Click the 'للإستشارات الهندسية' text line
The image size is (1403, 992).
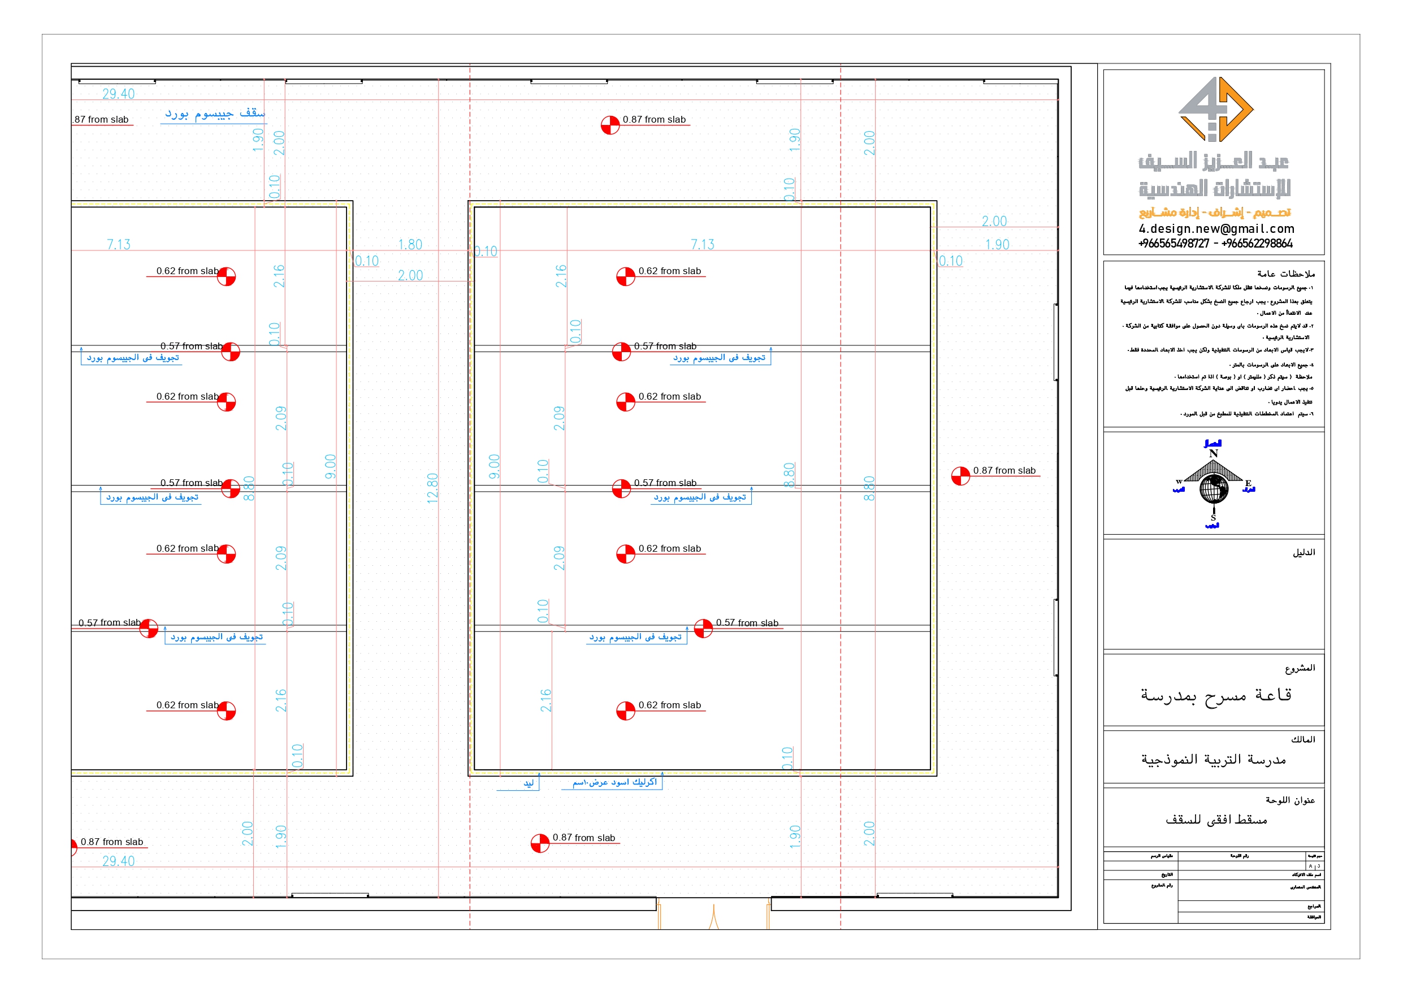(x=1215, y=188)
